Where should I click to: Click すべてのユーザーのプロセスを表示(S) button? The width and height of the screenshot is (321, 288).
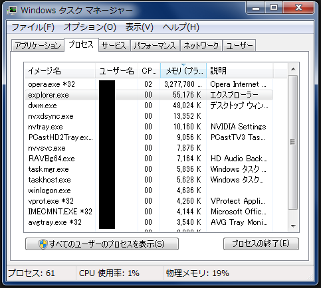(102, 244)
